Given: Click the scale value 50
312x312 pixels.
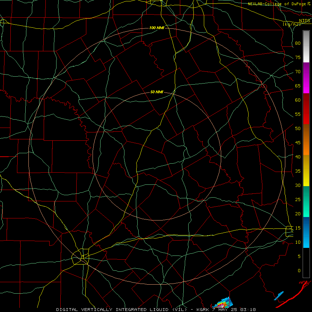Looking at the screenshot, I should [x=298, y=129].
